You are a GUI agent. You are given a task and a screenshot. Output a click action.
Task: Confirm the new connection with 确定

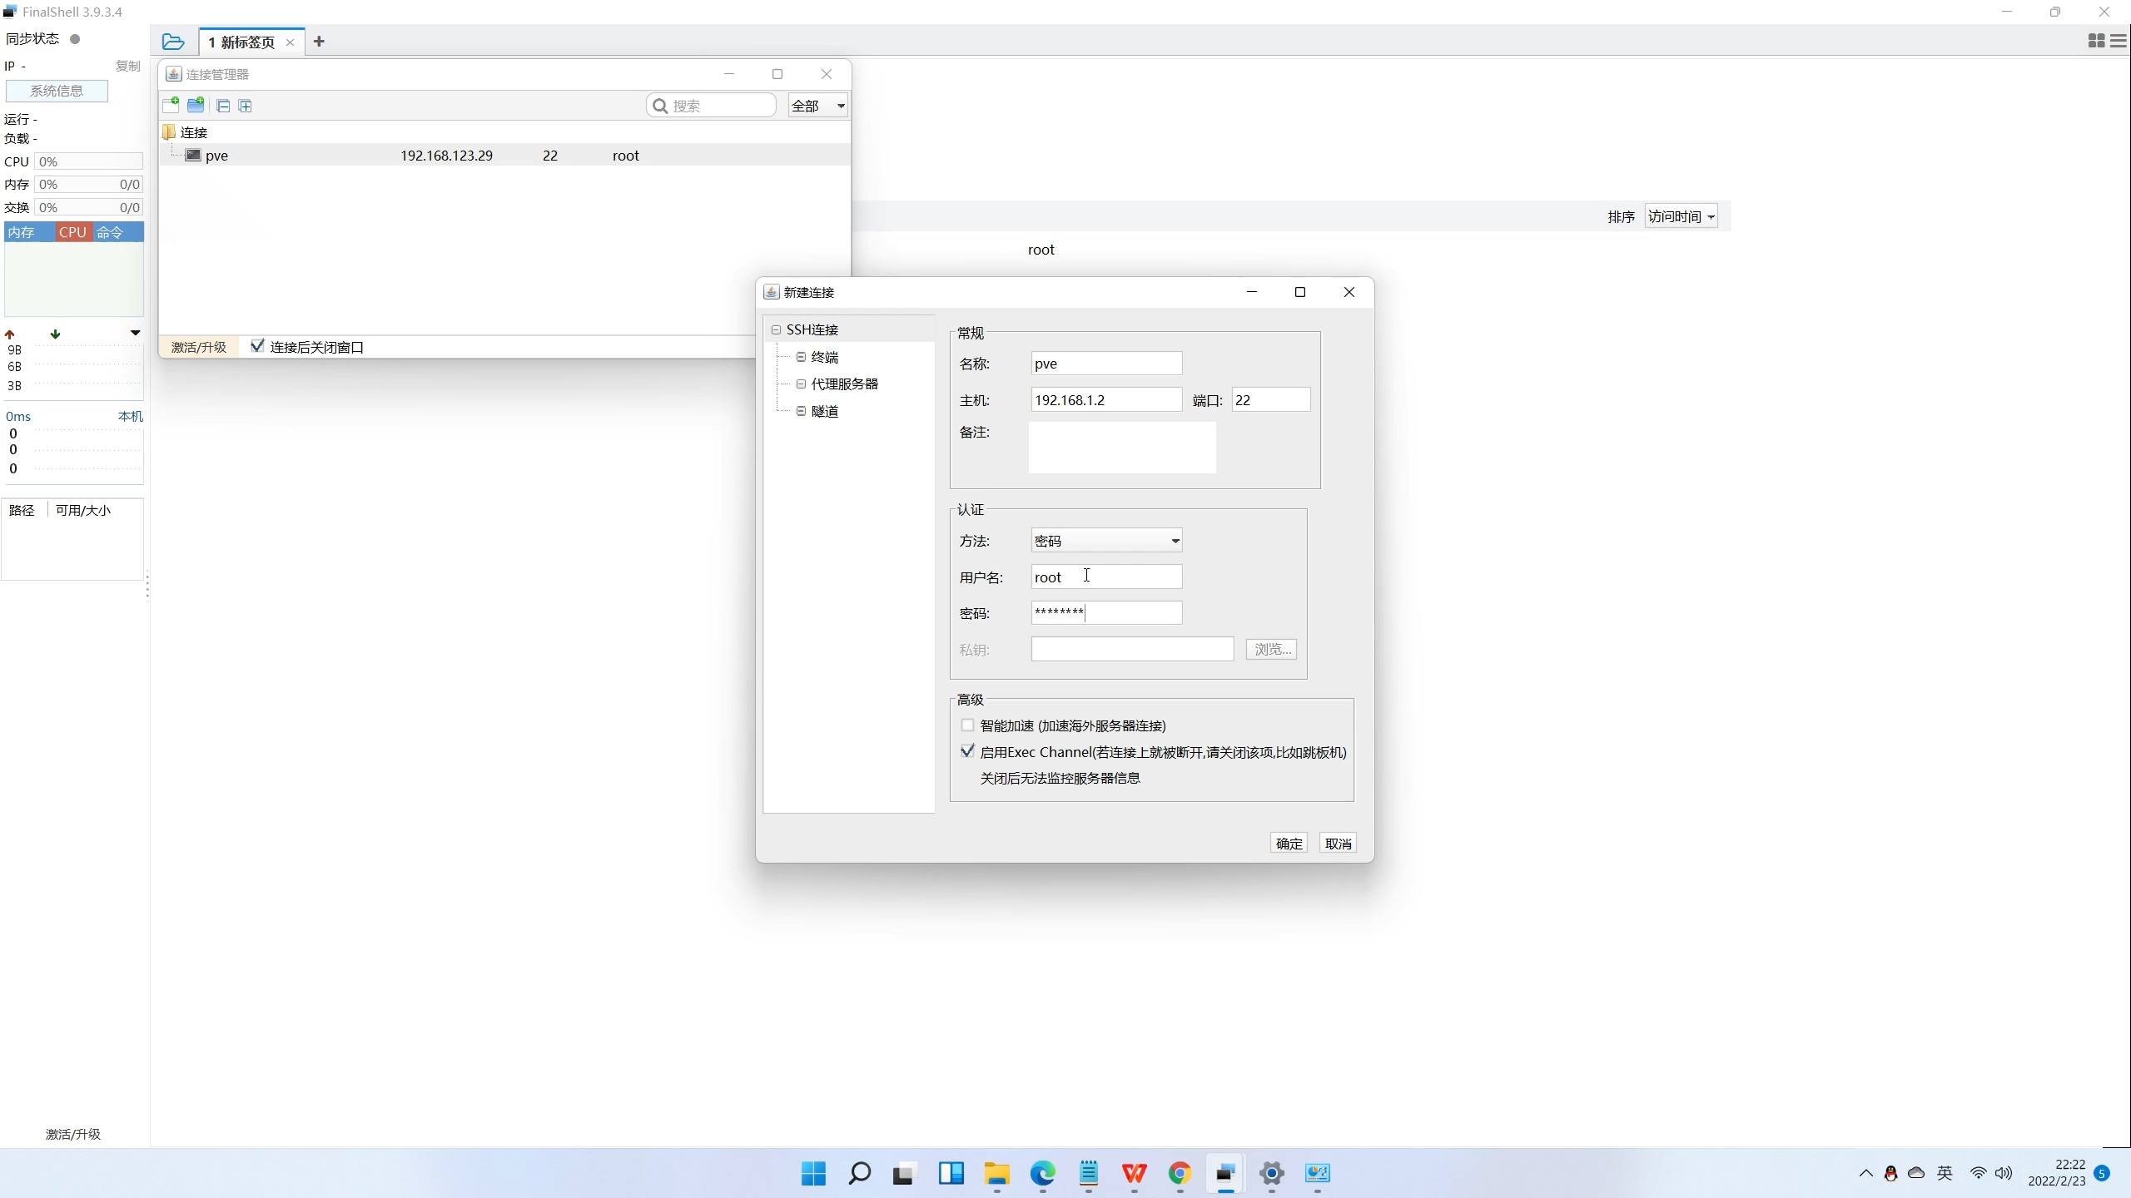1289,844
